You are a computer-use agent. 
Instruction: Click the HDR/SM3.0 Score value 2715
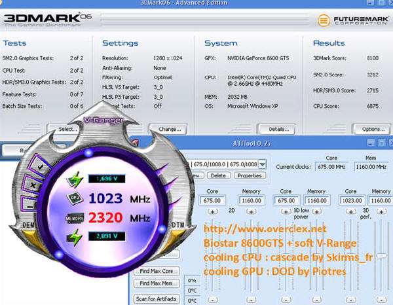373,90
